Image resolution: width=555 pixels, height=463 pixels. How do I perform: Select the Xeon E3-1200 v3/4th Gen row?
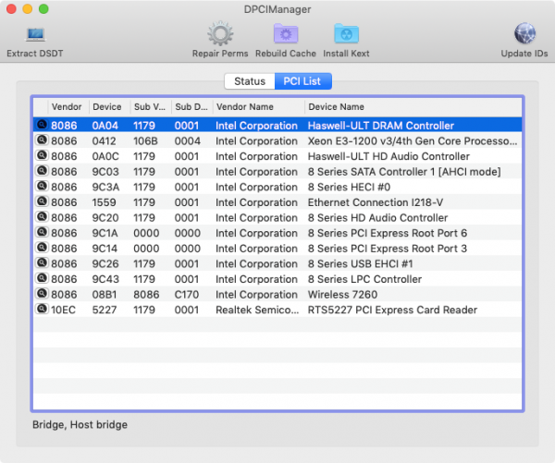pos(412,140)
